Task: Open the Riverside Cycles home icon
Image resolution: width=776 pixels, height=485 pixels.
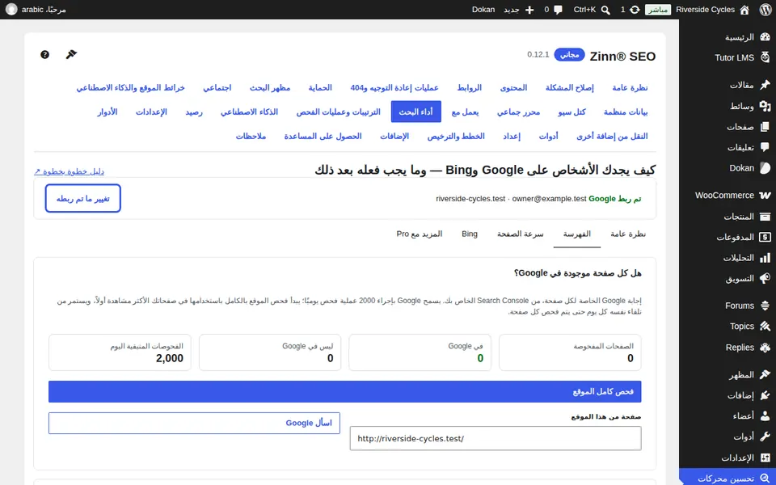Action: (x=744, y=10)
